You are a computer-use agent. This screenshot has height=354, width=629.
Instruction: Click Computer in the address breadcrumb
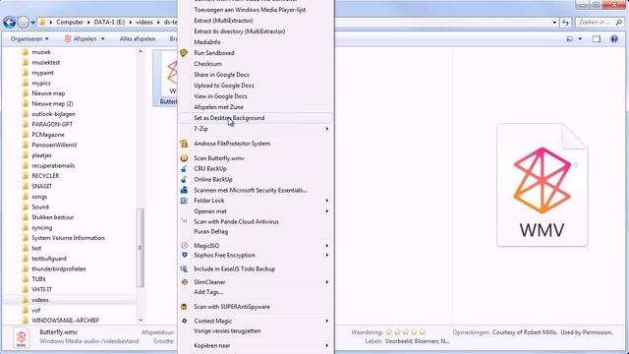pos(70,22)
